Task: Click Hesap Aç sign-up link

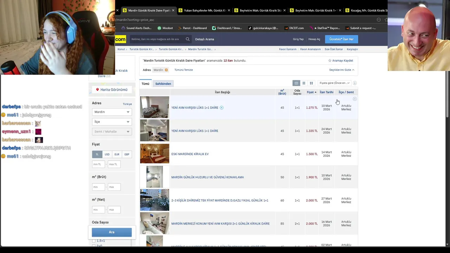Action: tap(314, 39)
